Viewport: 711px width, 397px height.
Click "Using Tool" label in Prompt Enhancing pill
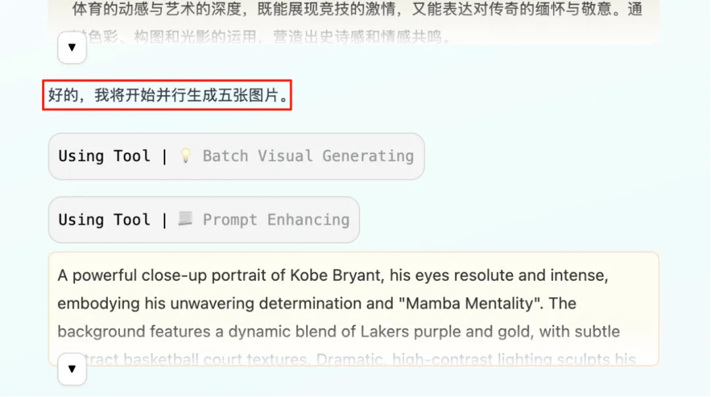104,220
